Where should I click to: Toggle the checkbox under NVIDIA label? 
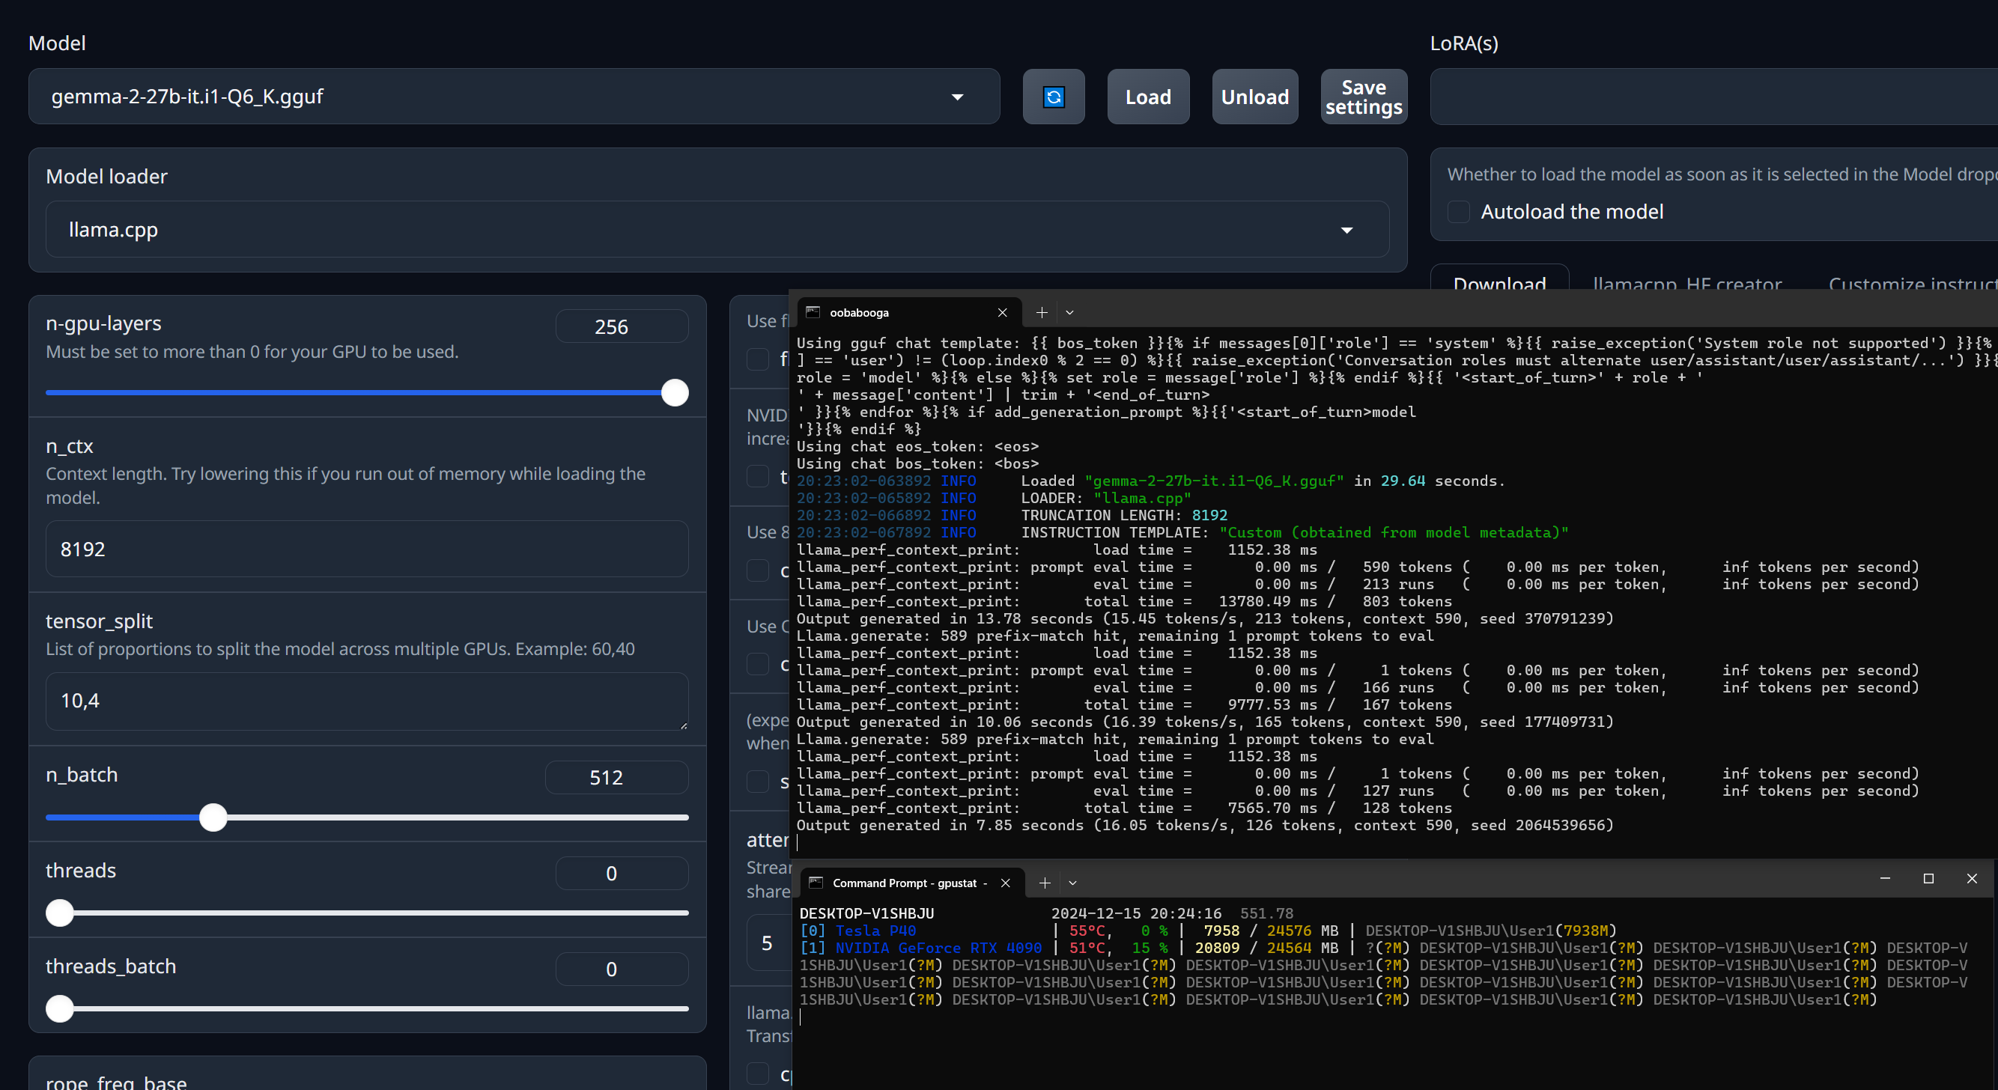click(x=758, y=476)
